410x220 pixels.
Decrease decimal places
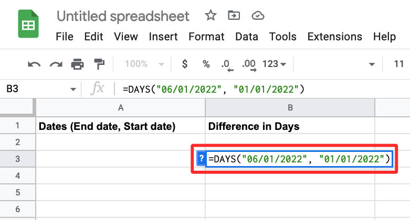click(227, 65)
